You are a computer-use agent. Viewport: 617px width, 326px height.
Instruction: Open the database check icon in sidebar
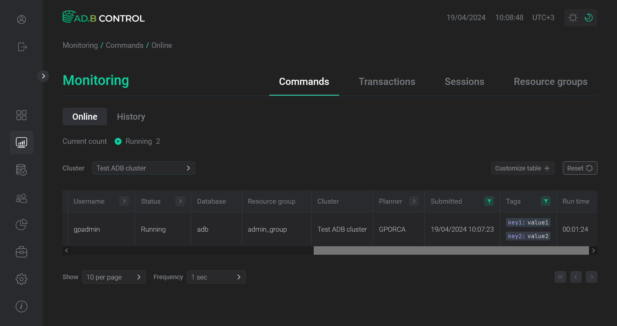(21, 170)
